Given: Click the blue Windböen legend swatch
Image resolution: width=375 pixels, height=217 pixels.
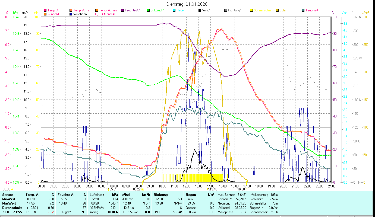Looking at the screenshot, I should tap(71, 14).
